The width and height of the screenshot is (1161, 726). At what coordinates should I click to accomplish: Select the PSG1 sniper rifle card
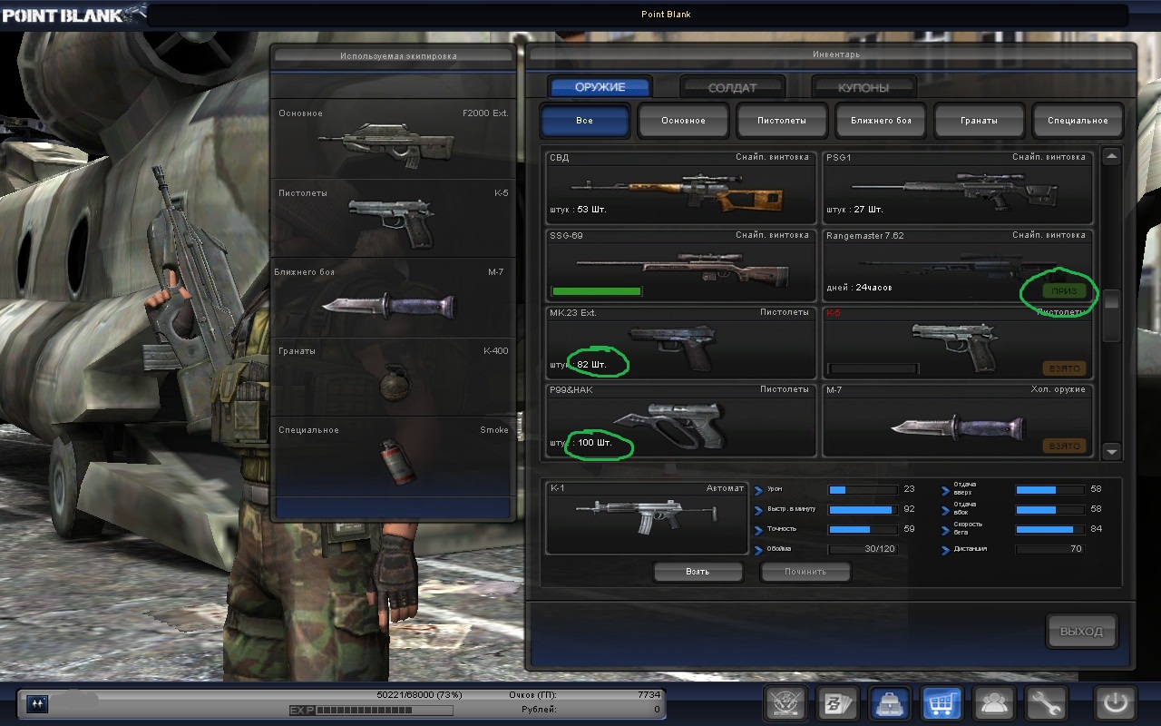coord(958,188)
